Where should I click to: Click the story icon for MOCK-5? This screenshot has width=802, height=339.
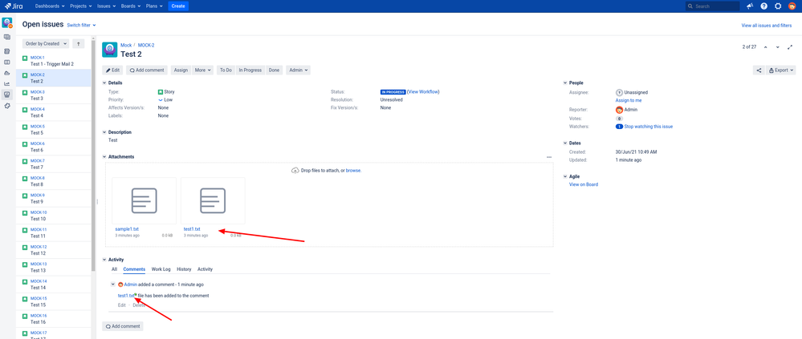click(x=25, y=127)
